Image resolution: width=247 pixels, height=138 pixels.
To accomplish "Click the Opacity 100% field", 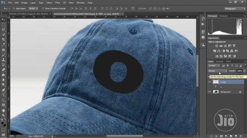I will (240, 71).
